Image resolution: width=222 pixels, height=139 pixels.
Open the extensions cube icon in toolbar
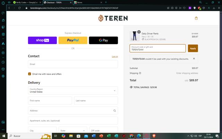point(204,8)
